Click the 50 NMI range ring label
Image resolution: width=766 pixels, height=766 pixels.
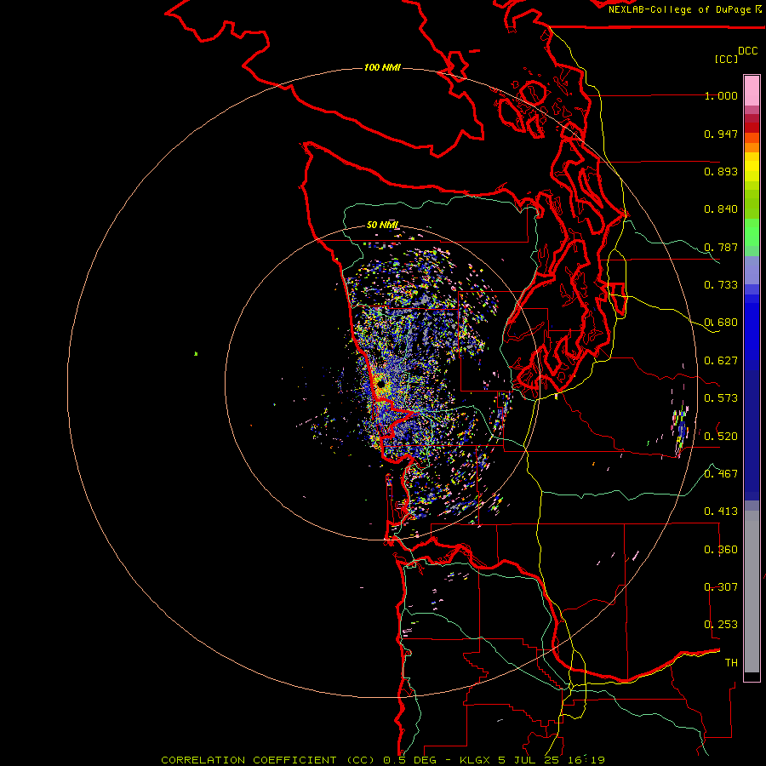point(382,225)
